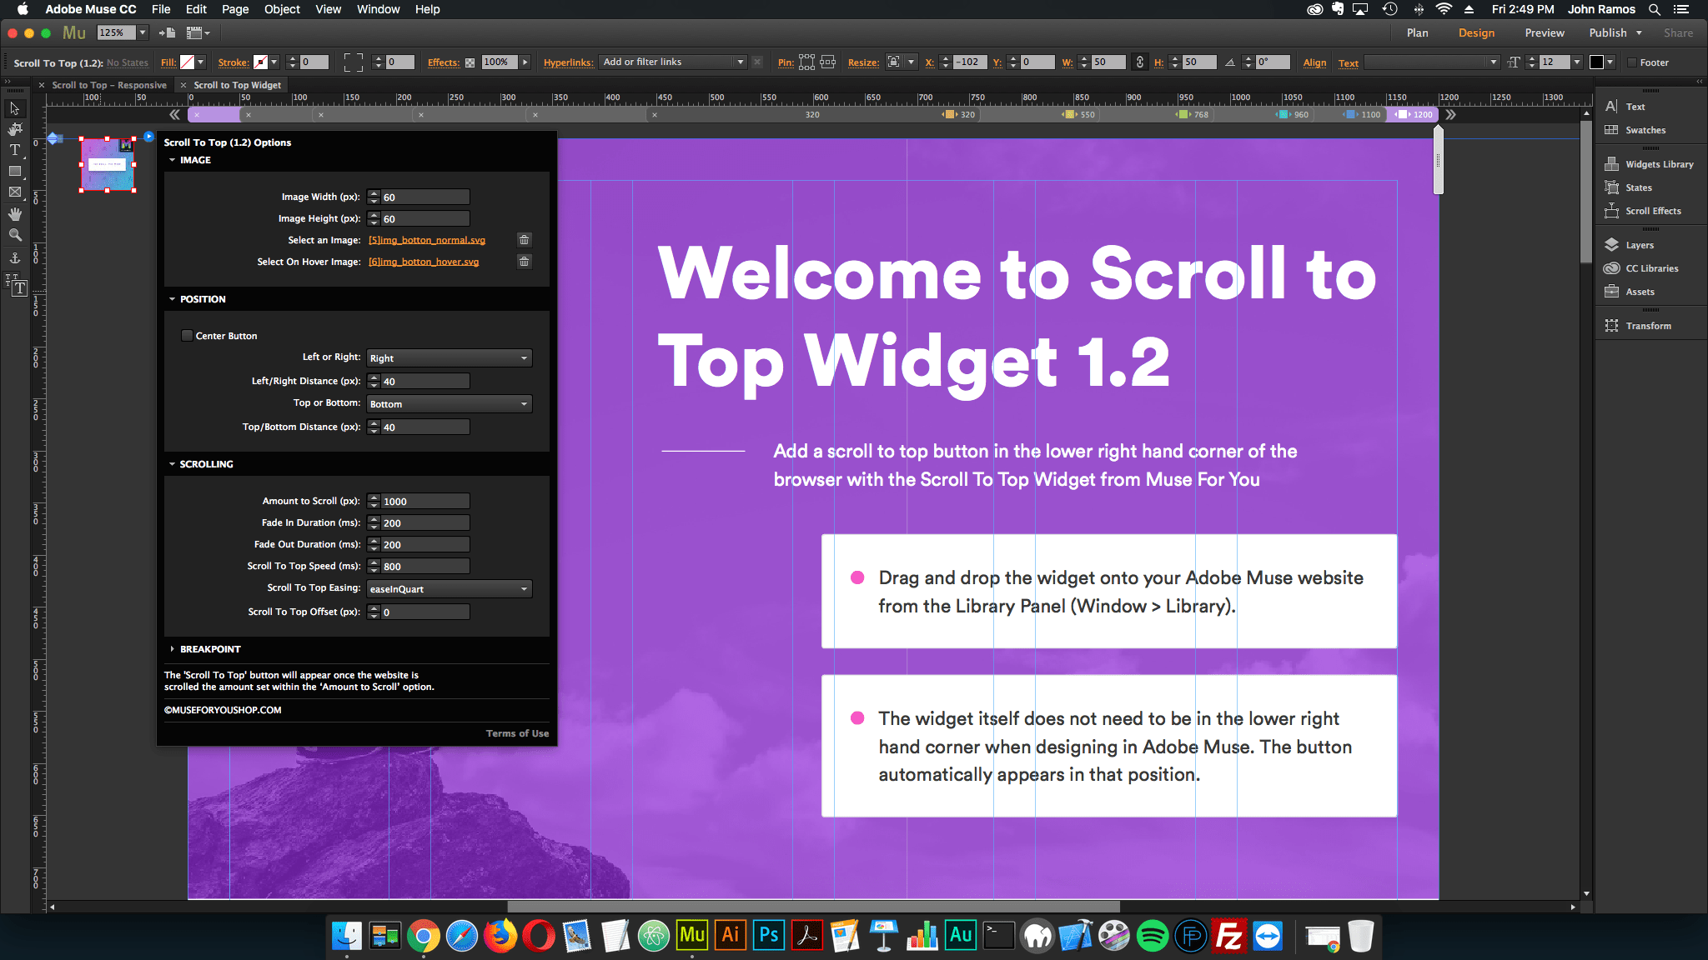1708x960 pixels.
Task: Toggle the Footer checkbox
Action: 1632,62
